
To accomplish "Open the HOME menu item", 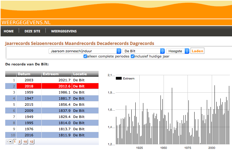I will coord(9,31).
